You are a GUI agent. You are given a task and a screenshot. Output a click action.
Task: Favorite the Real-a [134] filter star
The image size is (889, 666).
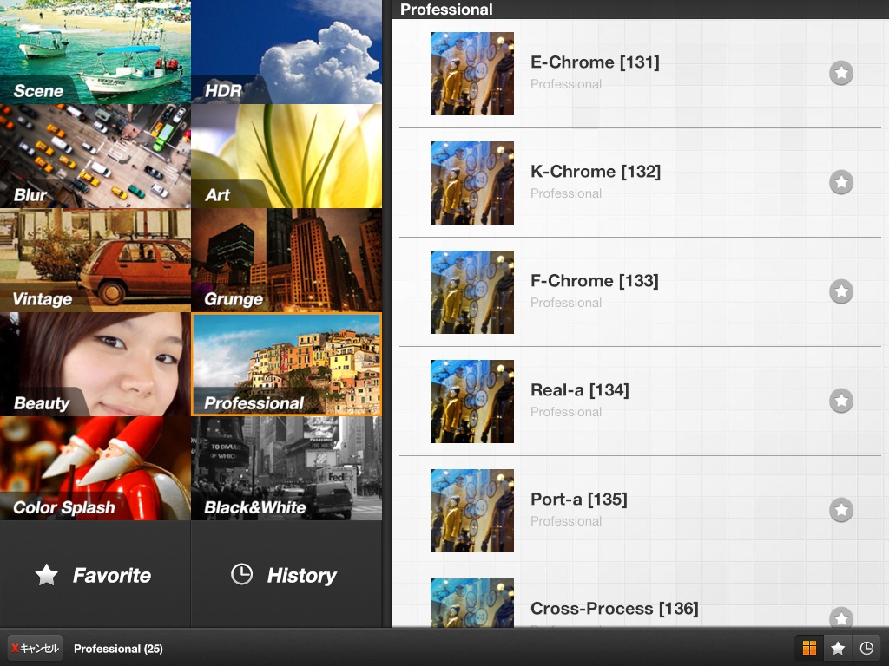840,401
